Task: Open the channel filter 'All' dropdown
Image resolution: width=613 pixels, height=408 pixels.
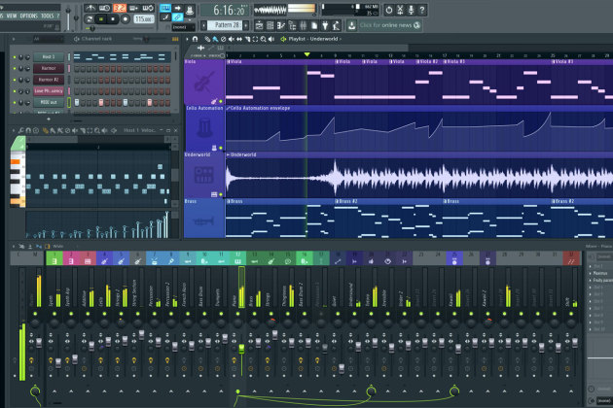Action: pos(48,39)
